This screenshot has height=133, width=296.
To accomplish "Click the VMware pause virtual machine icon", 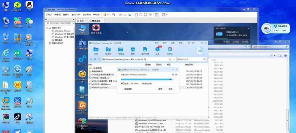I will pyautogui.click(x=105, y=15).
